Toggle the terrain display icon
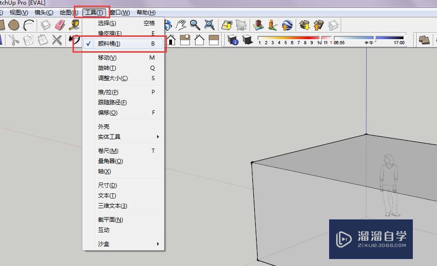This screenshot has height=266, width=437. click(x=241, y=25)
